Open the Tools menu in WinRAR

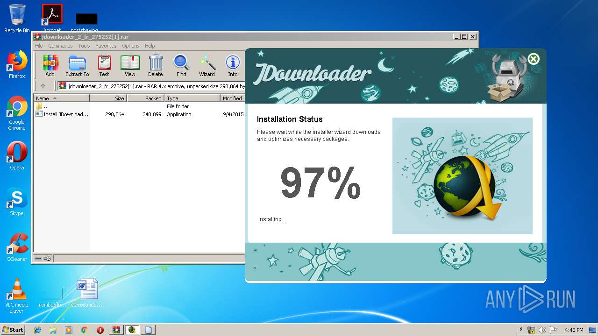(84, 46)
